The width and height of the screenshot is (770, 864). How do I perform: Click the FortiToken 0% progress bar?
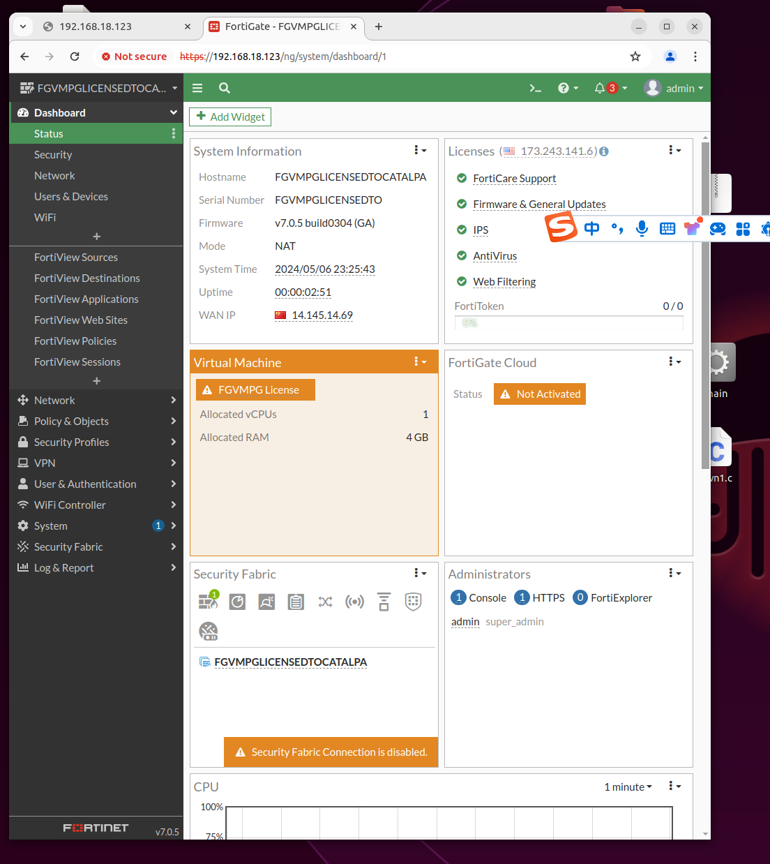tap(568, 322)
